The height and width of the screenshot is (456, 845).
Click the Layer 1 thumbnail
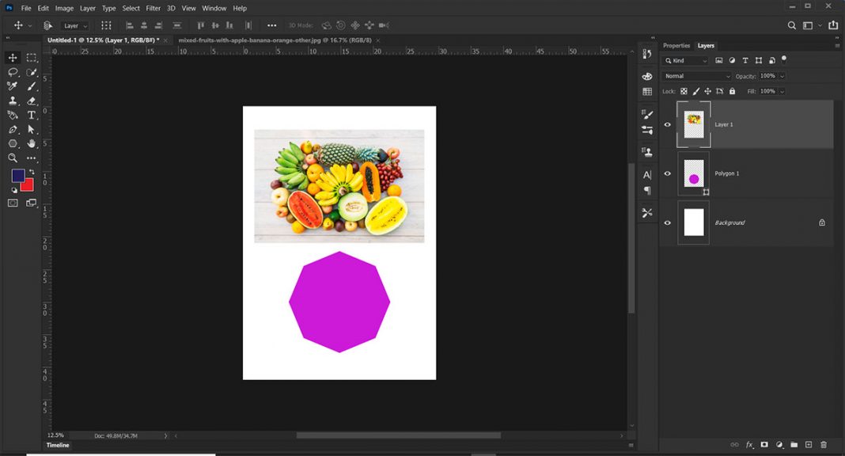(692, 124)
